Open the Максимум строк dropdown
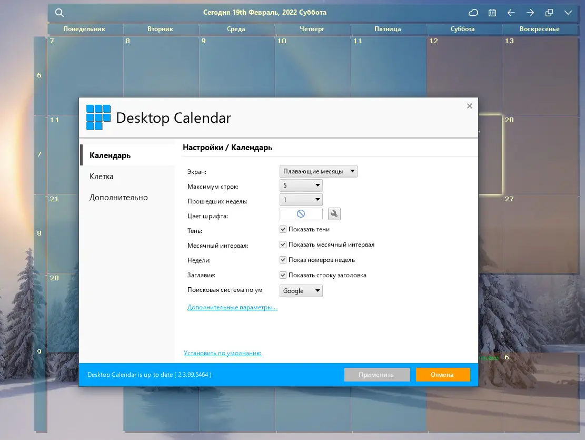The height and width of the screenshot is (440, 585). tap(301, 185)
